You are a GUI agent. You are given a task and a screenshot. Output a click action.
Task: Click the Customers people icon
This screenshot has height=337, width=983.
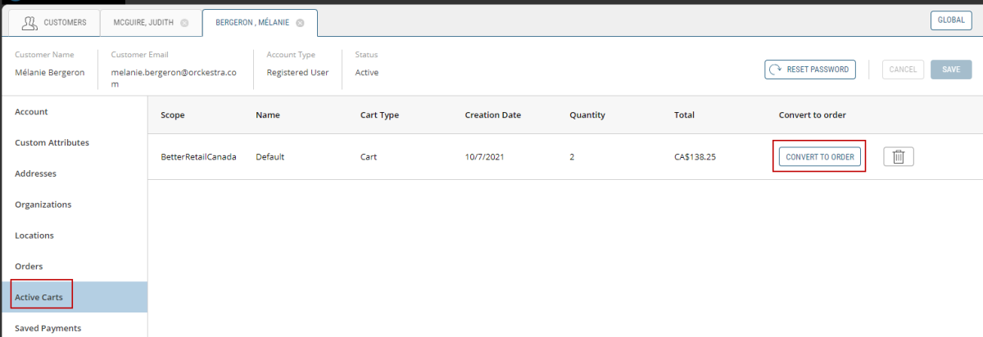(x=29, y=22)
